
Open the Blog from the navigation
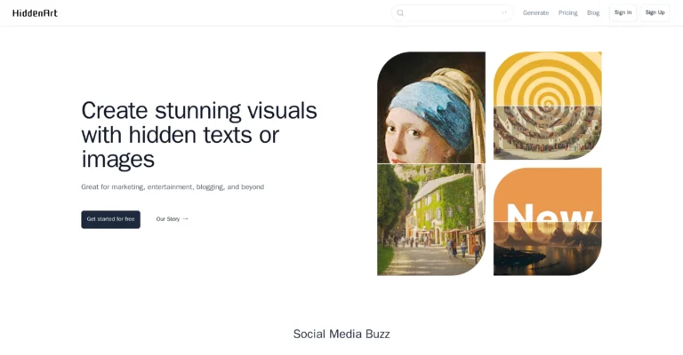point(593,12)
